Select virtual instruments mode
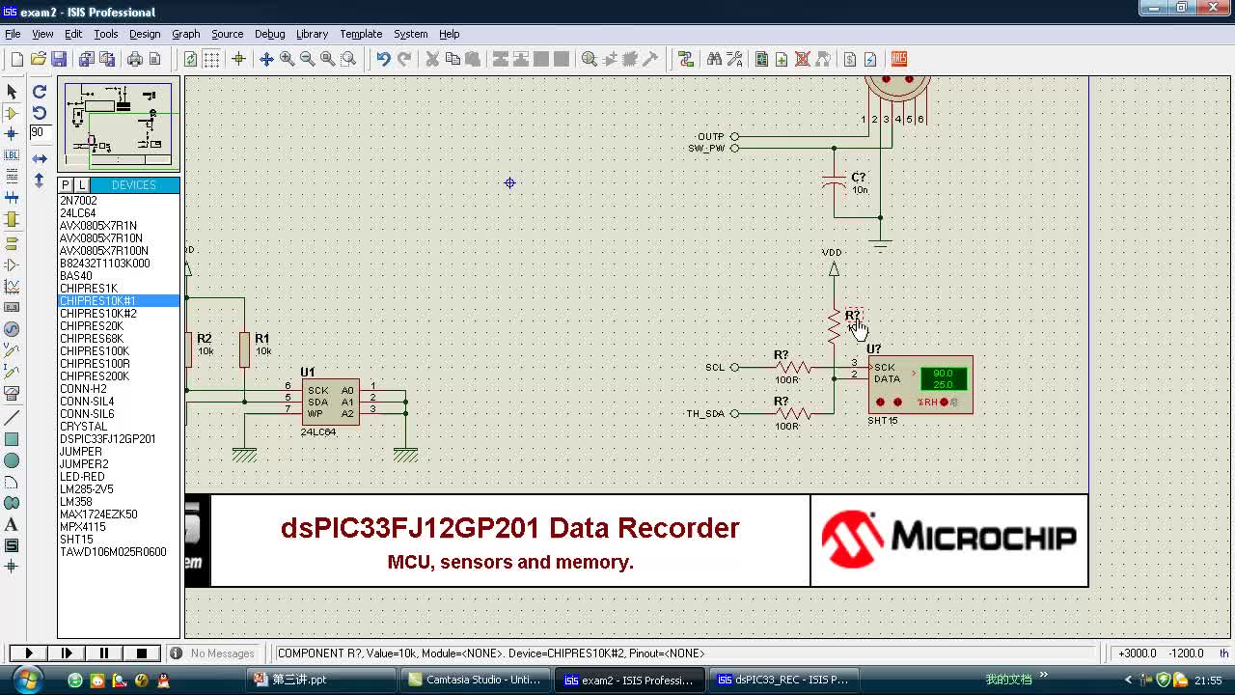This screenshot has width=1235, height=695. [x=12, y=394]
